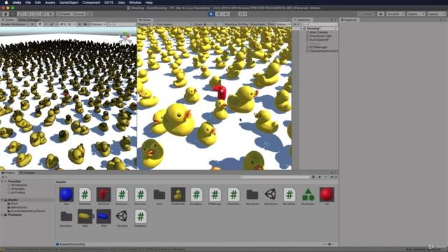The width and height of the screenshot is (448, 252).
Task: Select the Transform tool in toolbar
Action: [x=43, y=14]
